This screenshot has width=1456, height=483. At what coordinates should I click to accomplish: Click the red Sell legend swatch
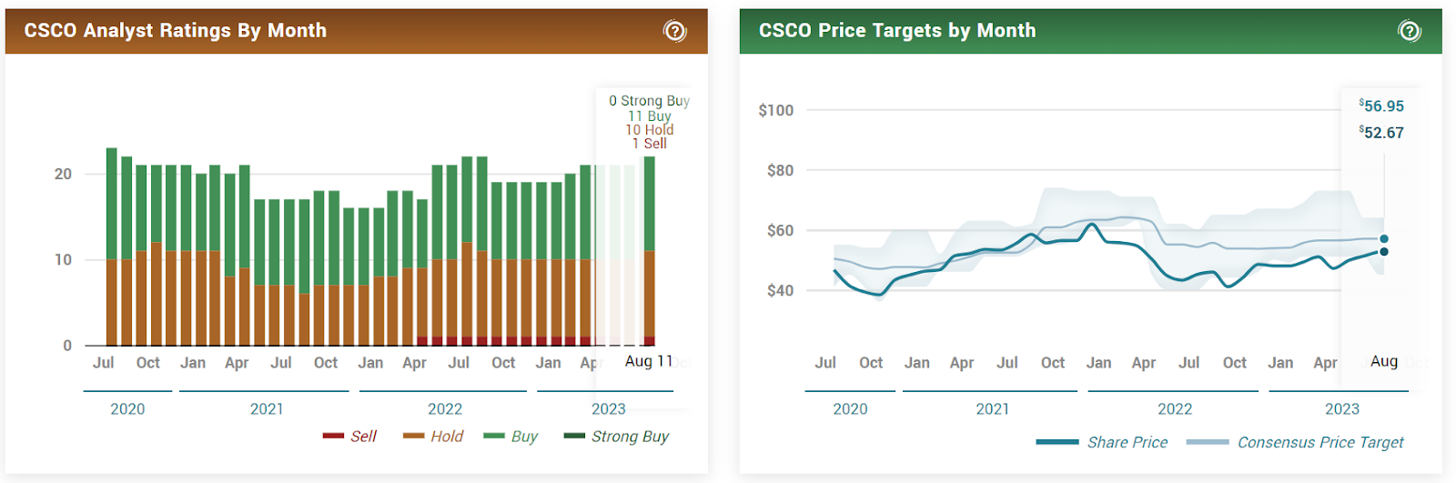point(333,437)
